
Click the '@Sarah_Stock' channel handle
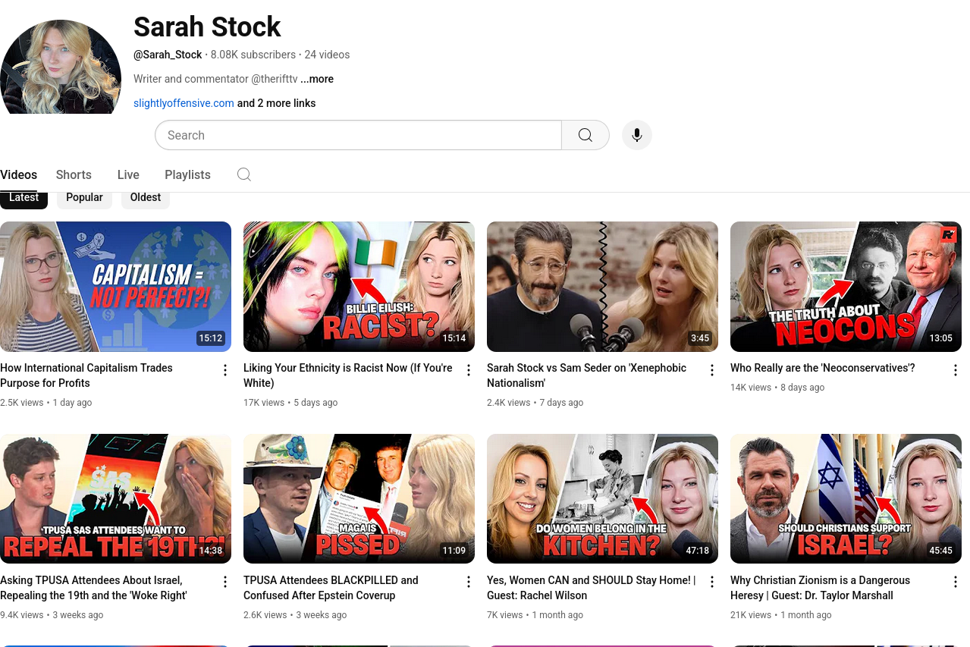coord(168,55)
